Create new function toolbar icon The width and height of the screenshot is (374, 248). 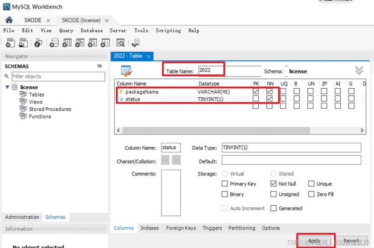click(x=105, y=43)
